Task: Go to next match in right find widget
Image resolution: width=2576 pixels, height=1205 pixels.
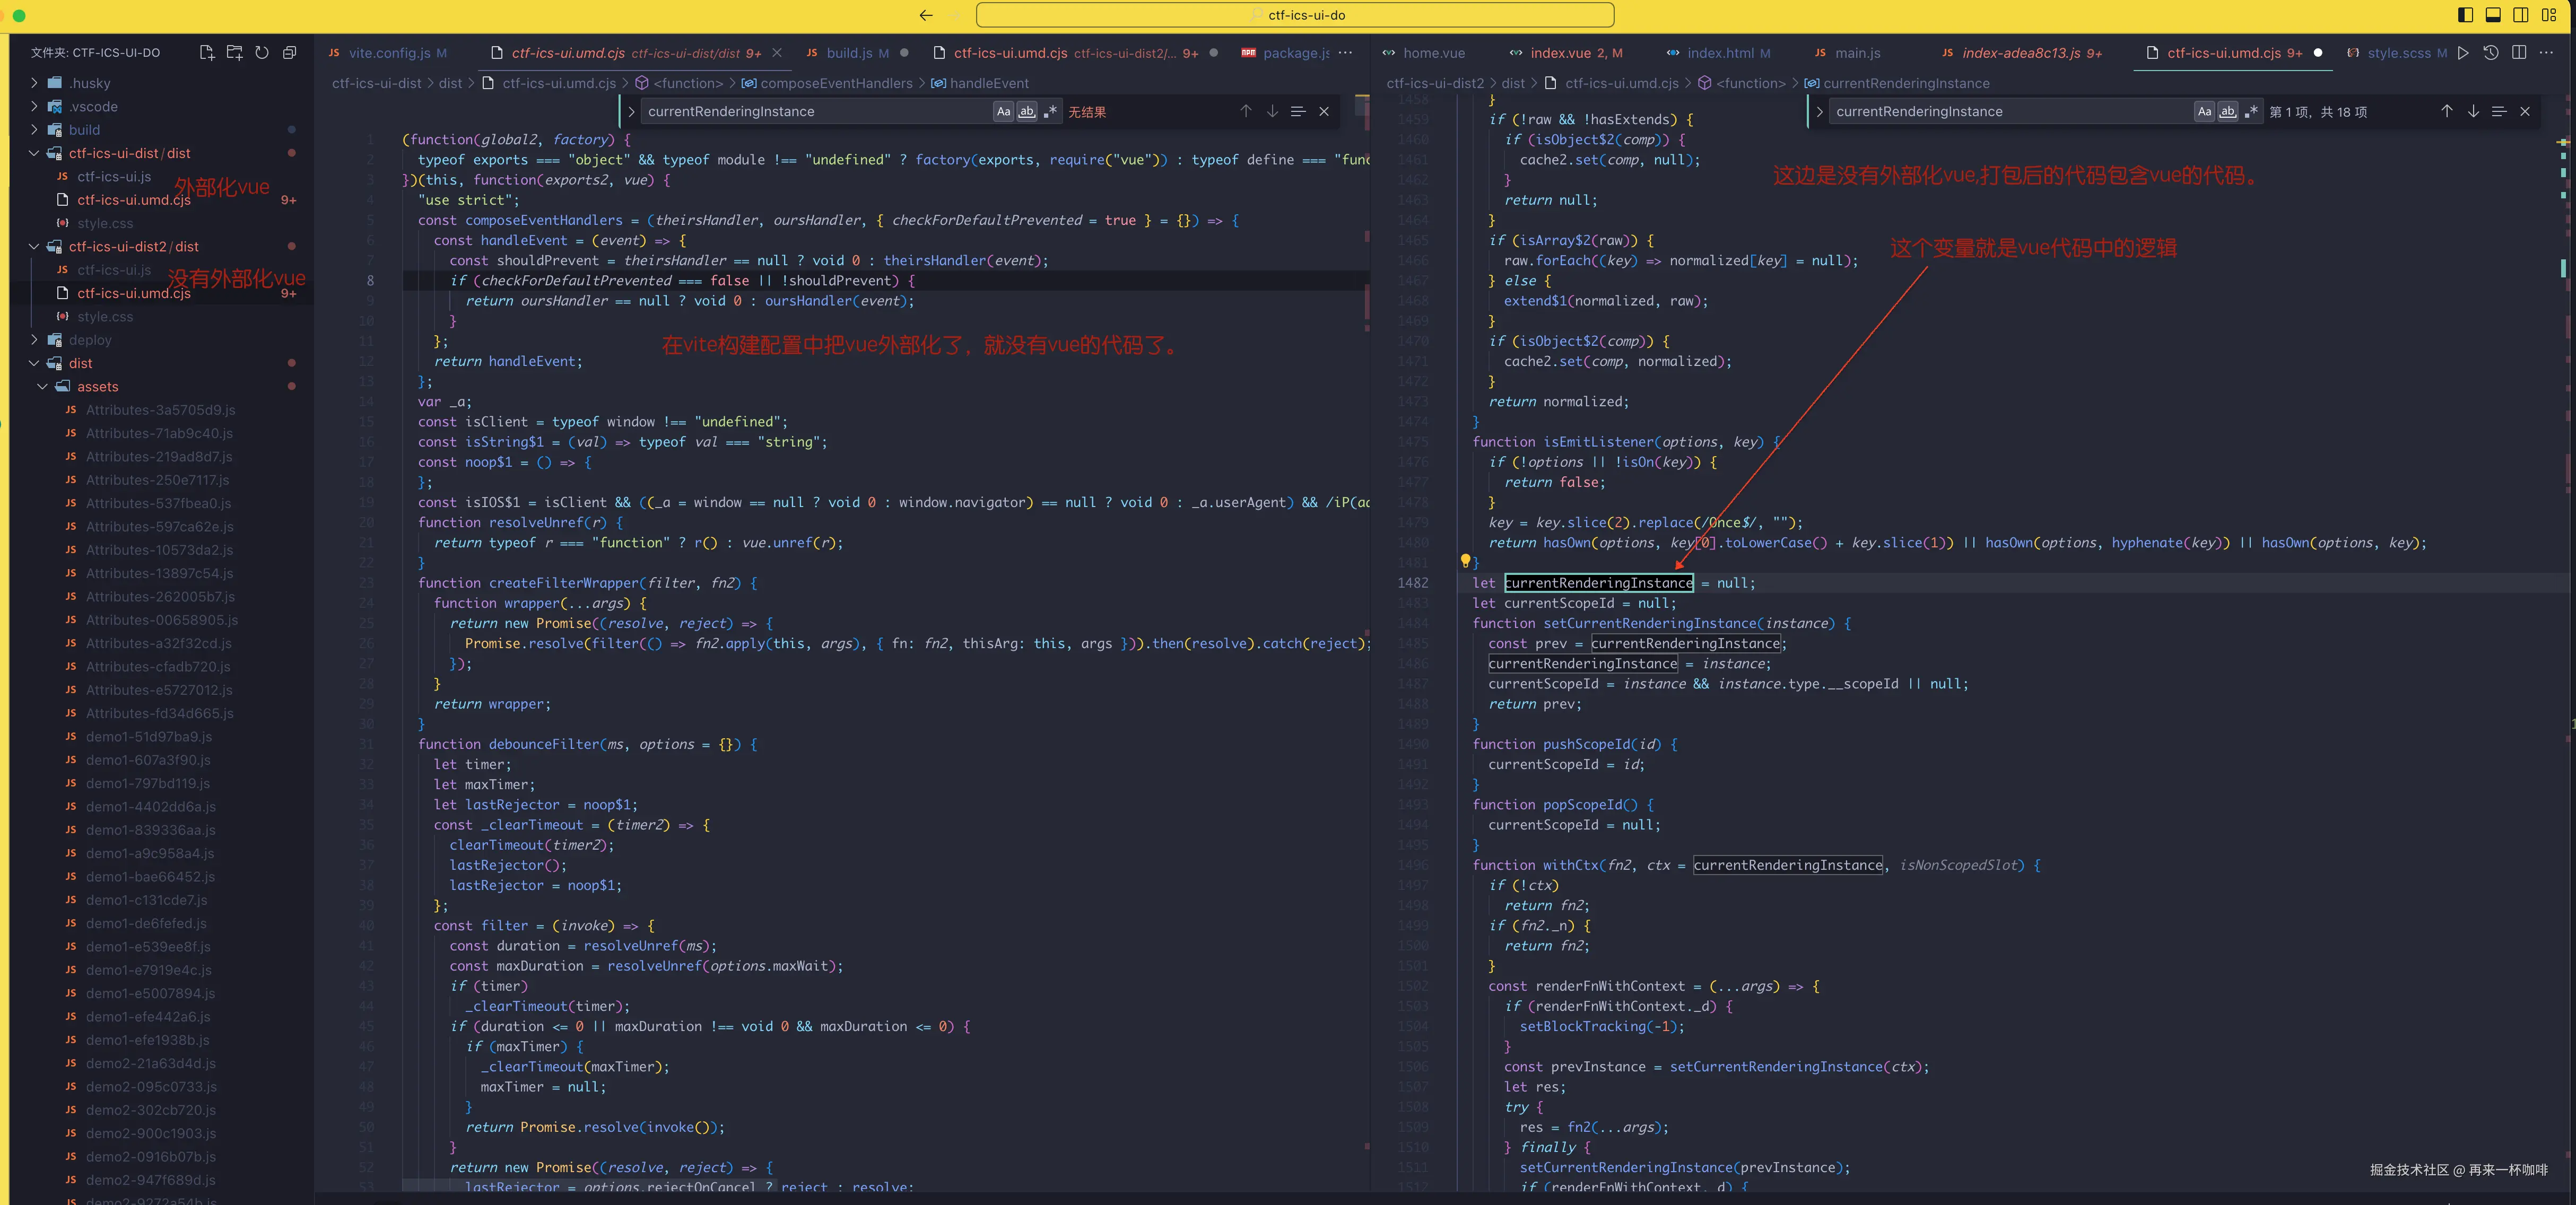Action: 2472,111
